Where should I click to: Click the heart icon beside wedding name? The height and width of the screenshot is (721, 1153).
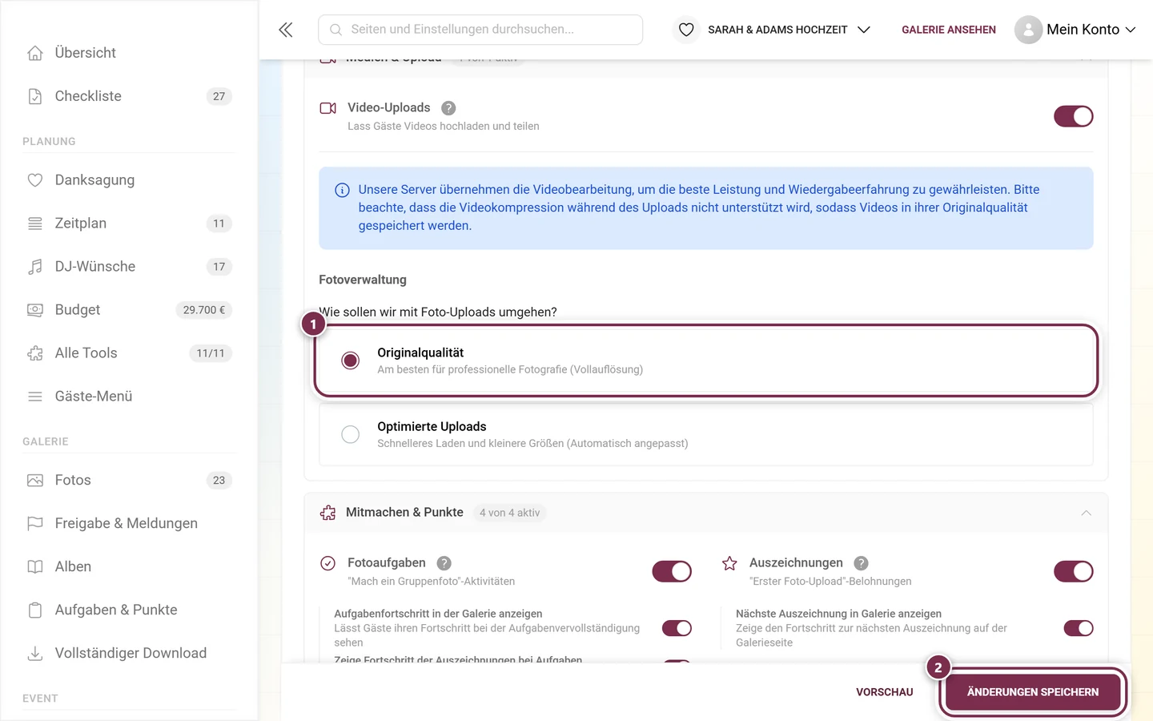tap(686, 30)
